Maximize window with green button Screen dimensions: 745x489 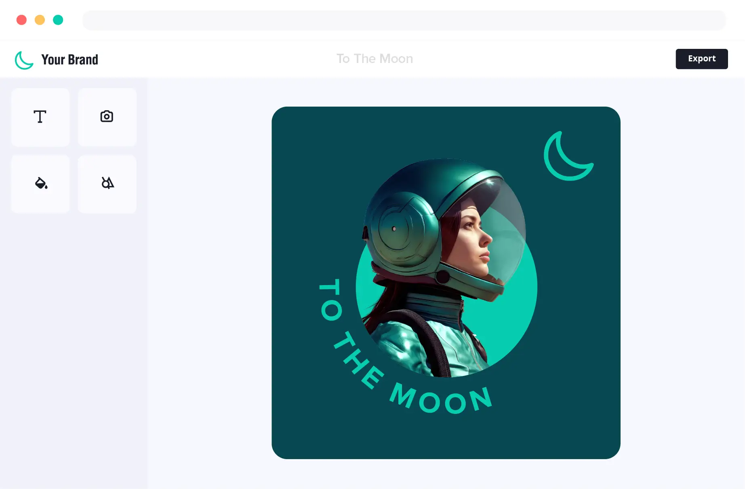pos(58,20)
